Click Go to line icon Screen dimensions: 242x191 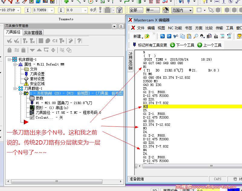(216, 36)
